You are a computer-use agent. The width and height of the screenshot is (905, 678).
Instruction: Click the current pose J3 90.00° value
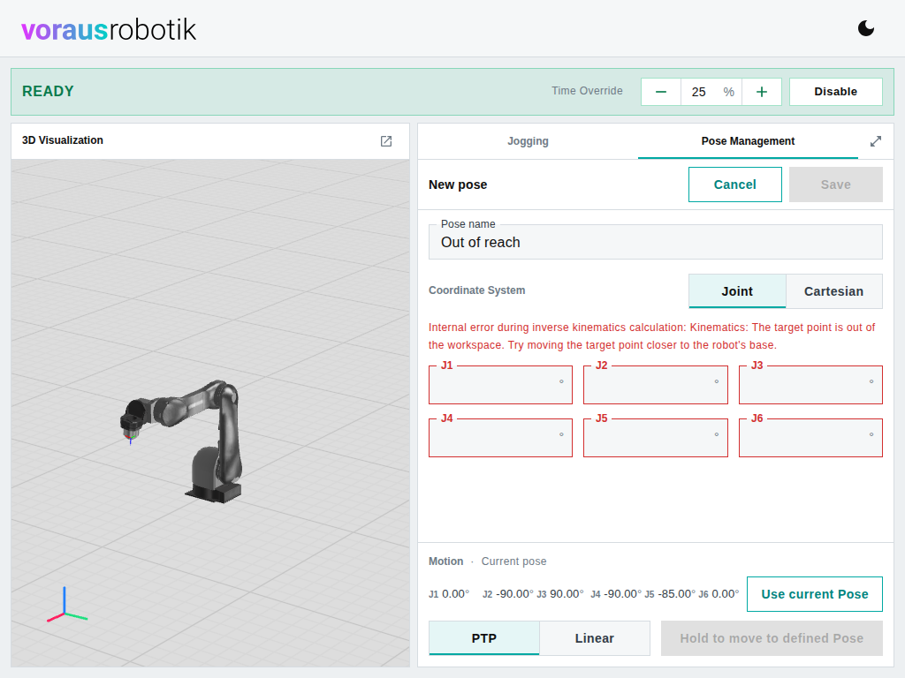[559, 594]
